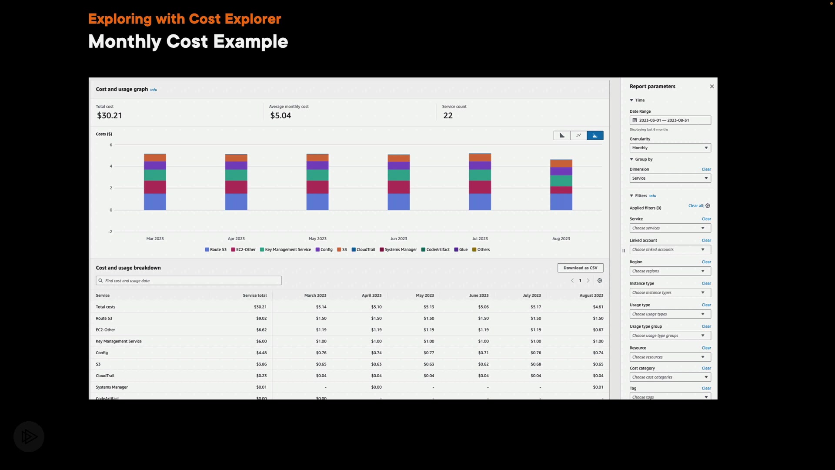The width and height of the screenshot is (835, 470).
Task: Click the Clear all filters link
Action: pos(695,206)
